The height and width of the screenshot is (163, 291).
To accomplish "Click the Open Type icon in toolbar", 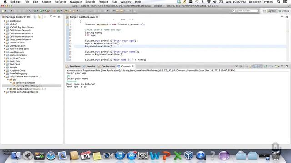I will click(65, 11).
